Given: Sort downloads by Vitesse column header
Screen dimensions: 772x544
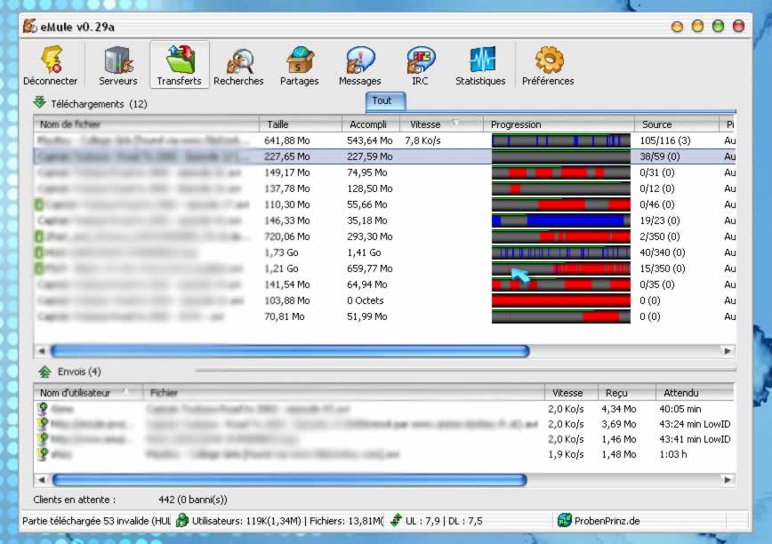Looking at the screenshot, I should pos(441,124).
